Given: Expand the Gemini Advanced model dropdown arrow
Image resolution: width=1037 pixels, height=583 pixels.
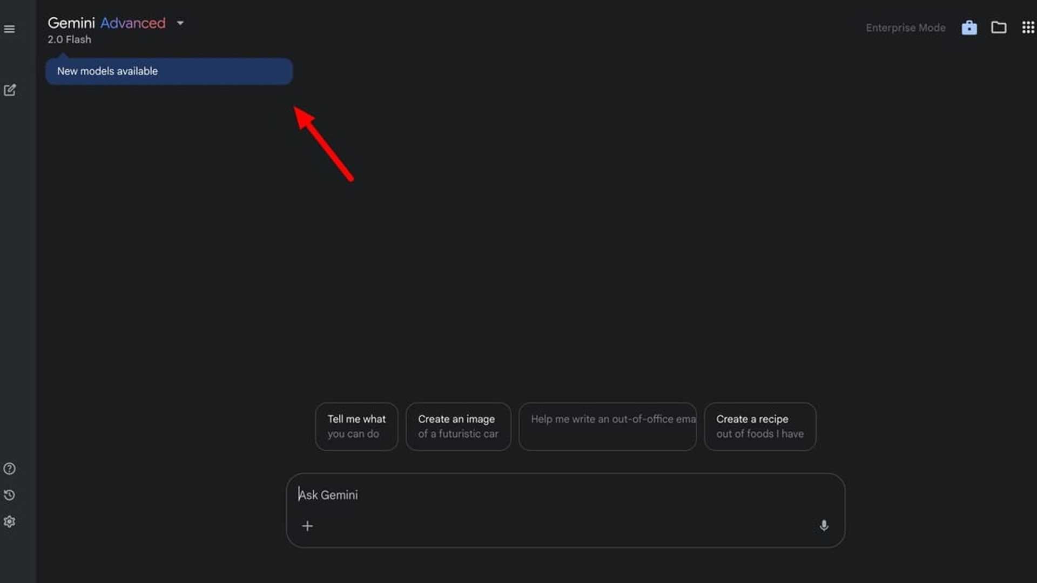Looking at the screenshot, I should [180, 23].
